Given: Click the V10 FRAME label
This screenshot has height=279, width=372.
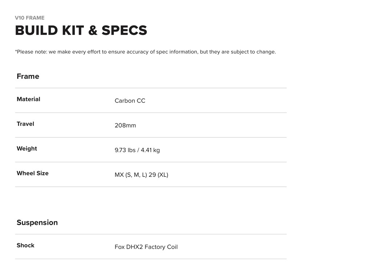Looking at the screenshot, I should pos(30,18).
